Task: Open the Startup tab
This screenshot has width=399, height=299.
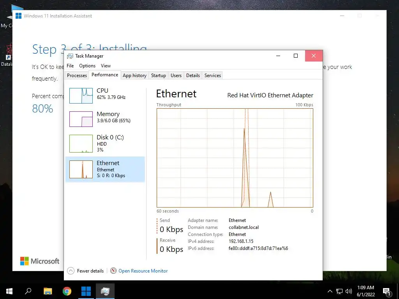Action: (x=158, y=76)
